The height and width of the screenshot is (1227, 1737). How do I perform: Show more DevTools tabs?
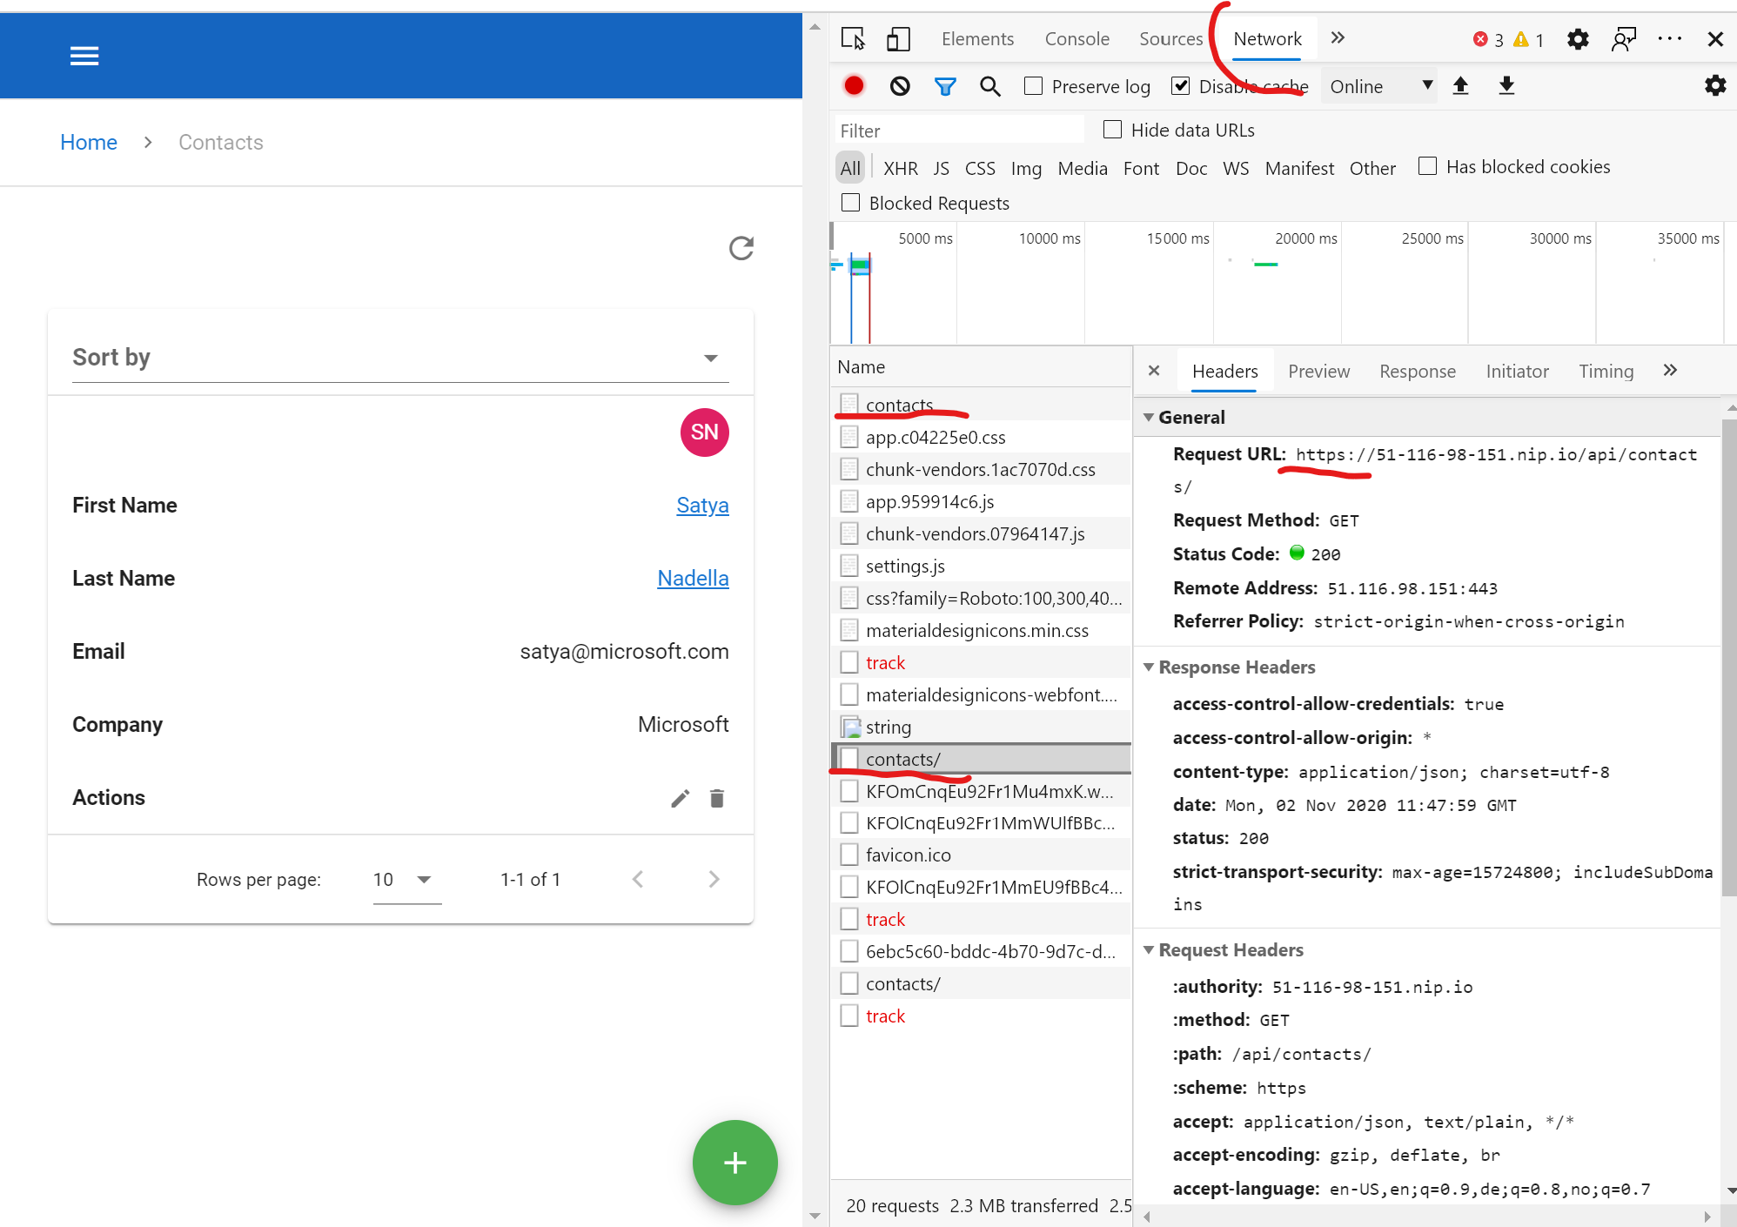pos(1338,37)
